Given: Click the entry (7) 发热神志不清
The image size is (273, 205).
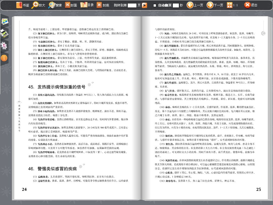Looking at the screenshot, I should click(43, 144).
